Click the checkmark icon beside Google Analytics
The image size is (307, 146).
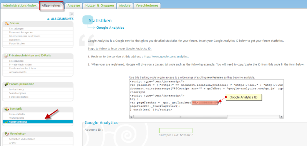coord(6,122)
